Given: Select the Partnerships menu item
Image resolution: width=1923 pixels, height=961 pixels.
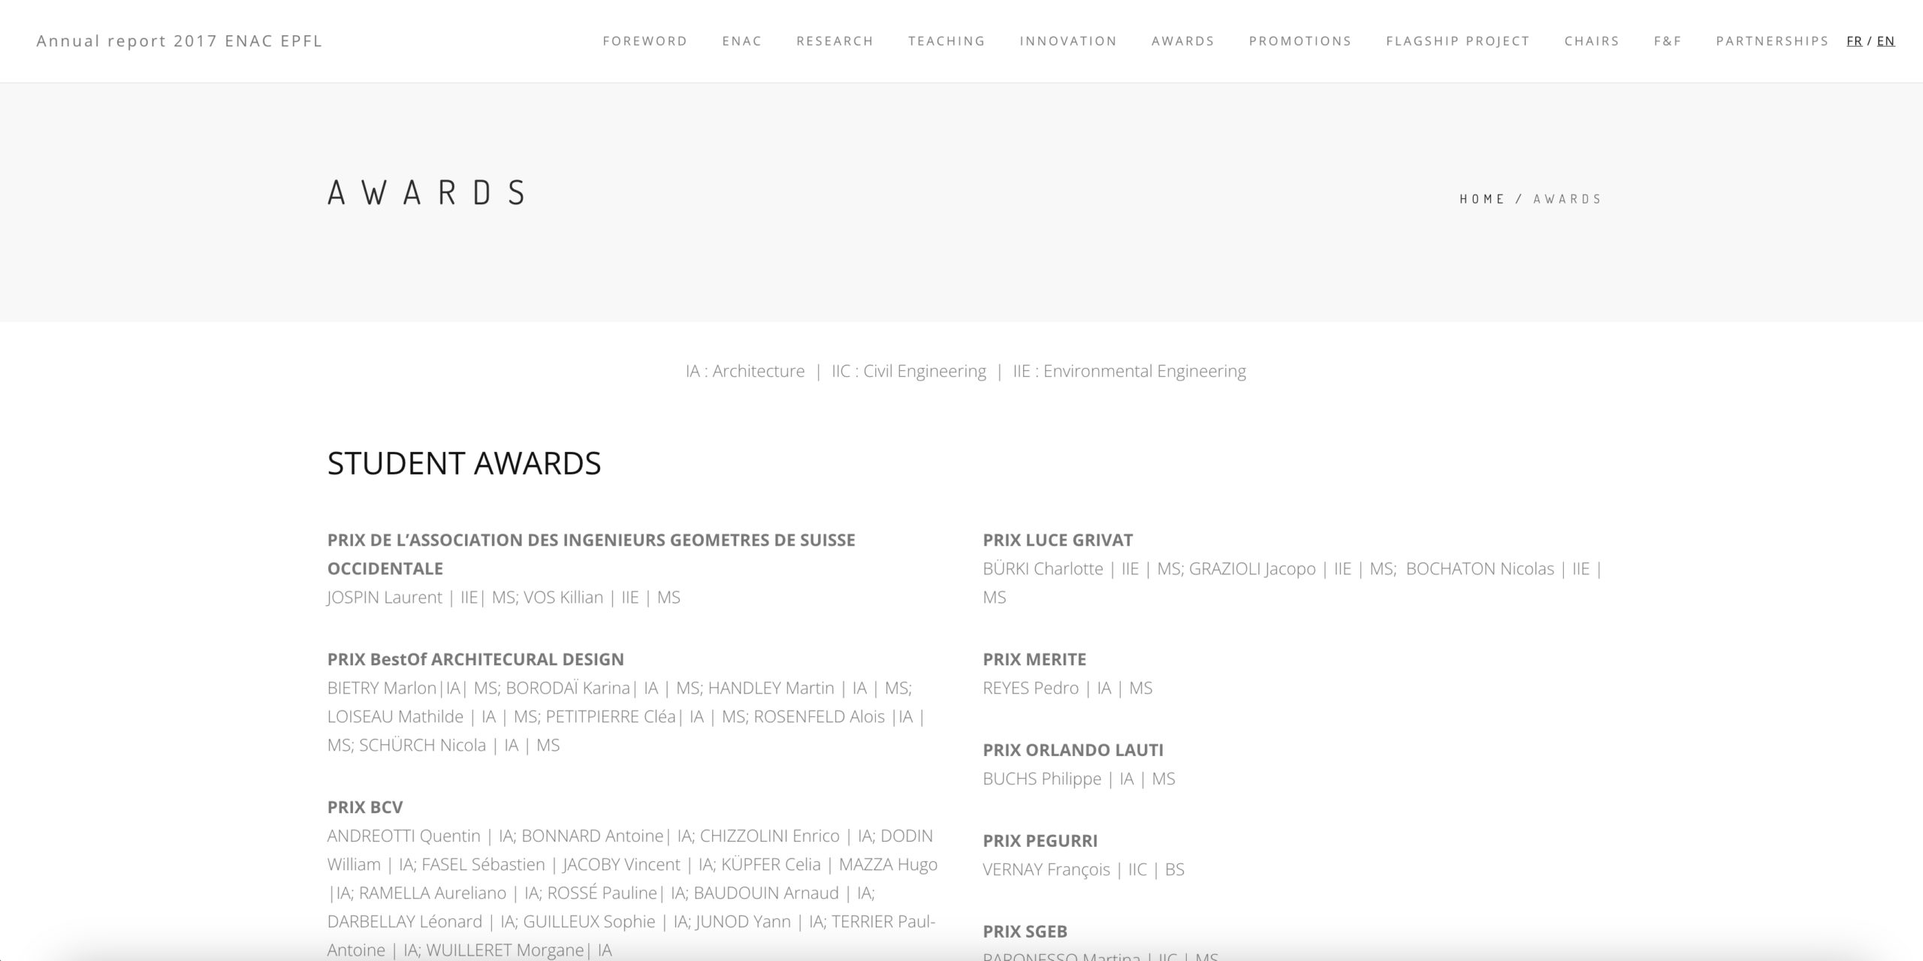Looking at the screenshot, I should tap(1771, 41).
